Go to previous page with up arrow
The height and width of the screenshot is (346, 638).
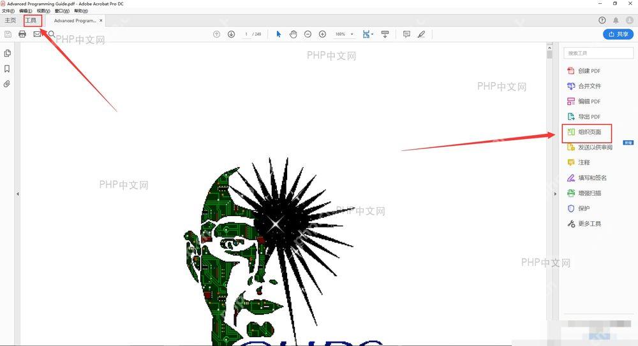click(x=216, y=34)
